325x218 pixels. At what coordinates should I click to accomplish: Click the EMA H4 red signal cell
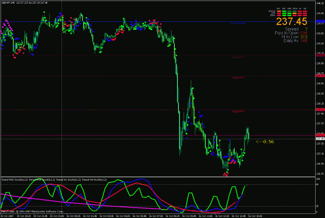click(305, 16)
